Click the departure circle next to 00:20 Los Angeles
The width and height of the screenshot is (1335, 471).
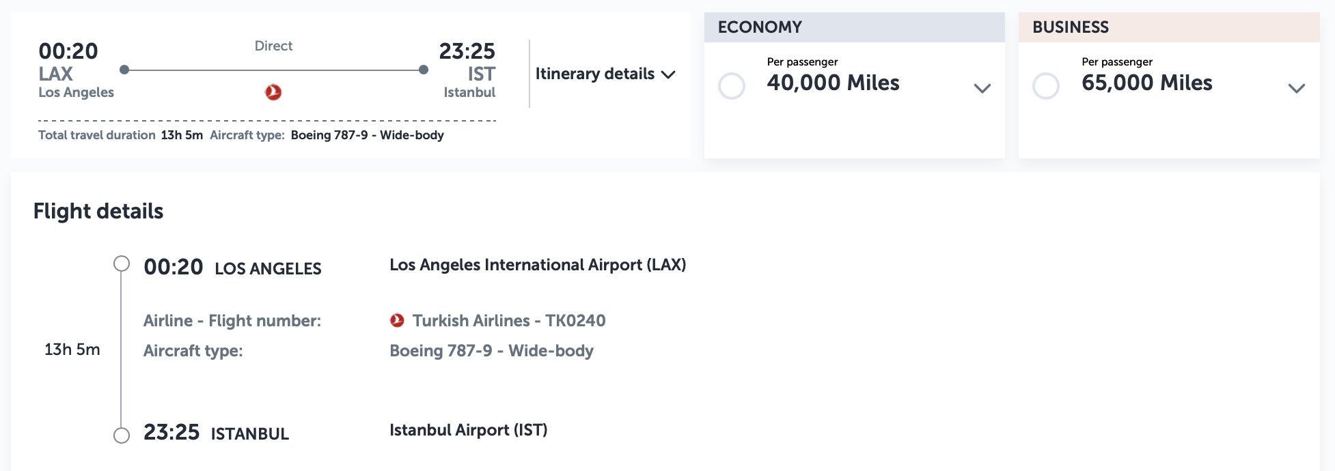click(123, 265)
